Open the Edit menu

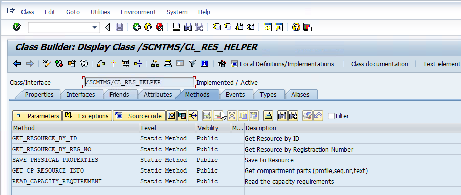[50, 12]
